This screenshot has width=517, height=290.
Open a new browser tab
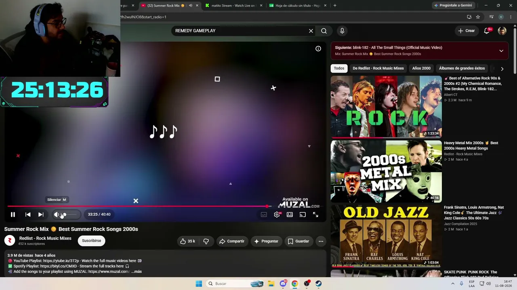click(x=335, y=6)
